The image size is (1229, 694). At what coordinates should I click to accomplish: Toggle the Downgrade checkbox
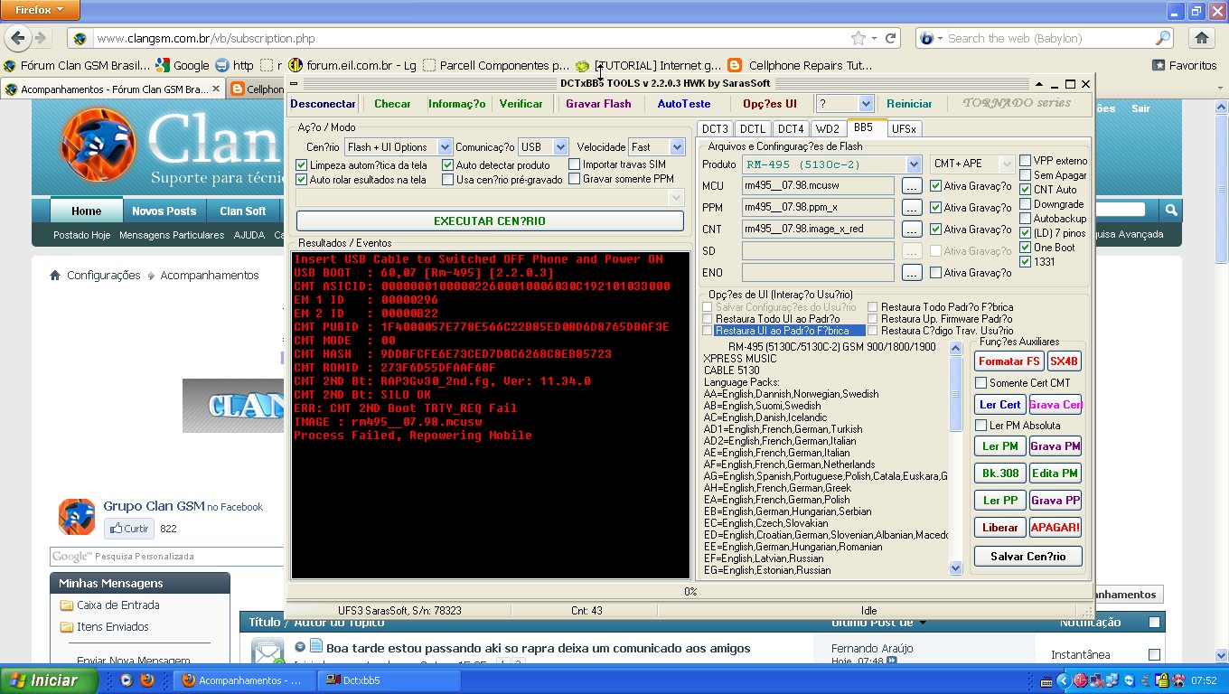(x=1026, y=204)
